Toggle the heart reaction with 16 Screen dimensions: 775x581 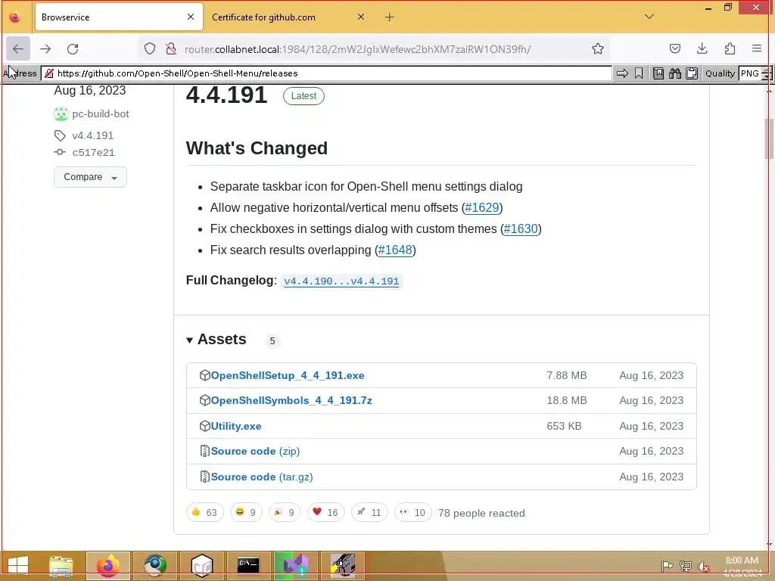[325, 512]
